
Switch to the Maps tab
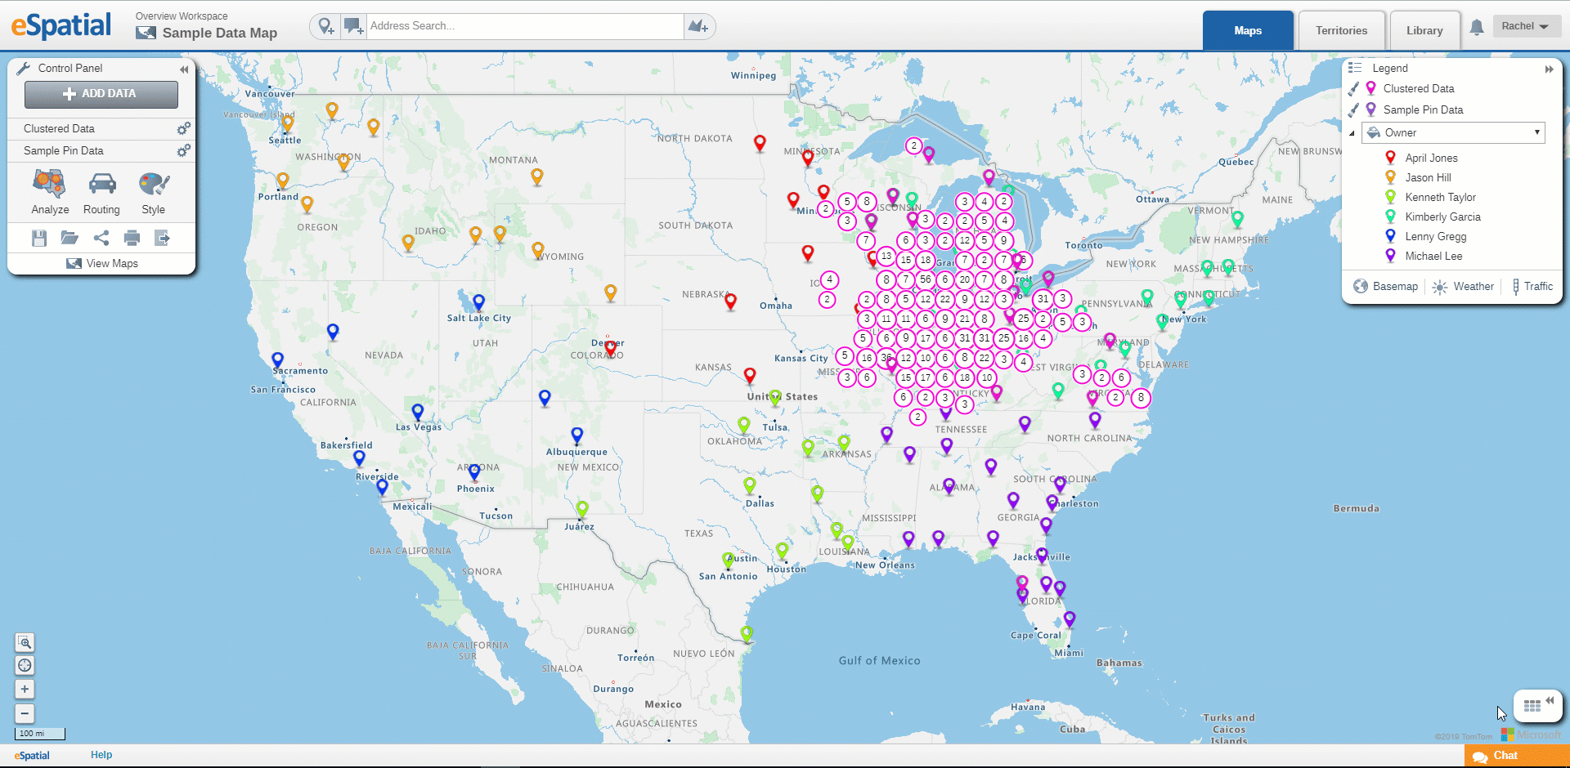[x=1248, y=30]
